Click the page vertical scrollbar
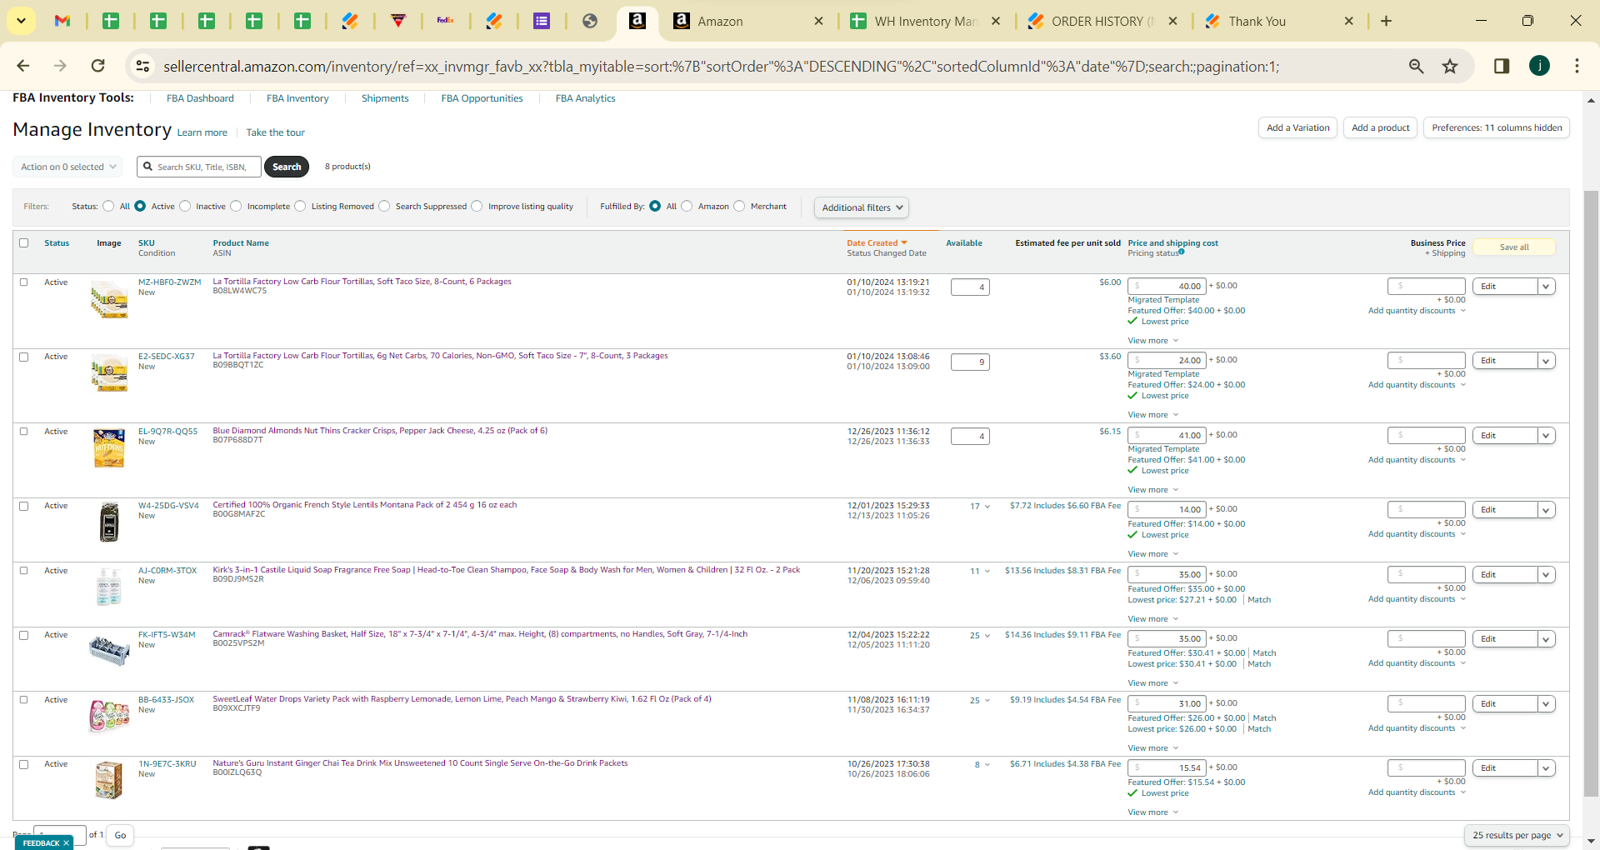1600x850 pixels. (x=1591, y=492)
